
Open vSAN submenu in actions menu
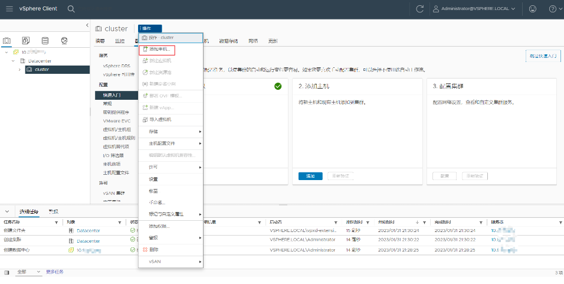tap(171, 262)
